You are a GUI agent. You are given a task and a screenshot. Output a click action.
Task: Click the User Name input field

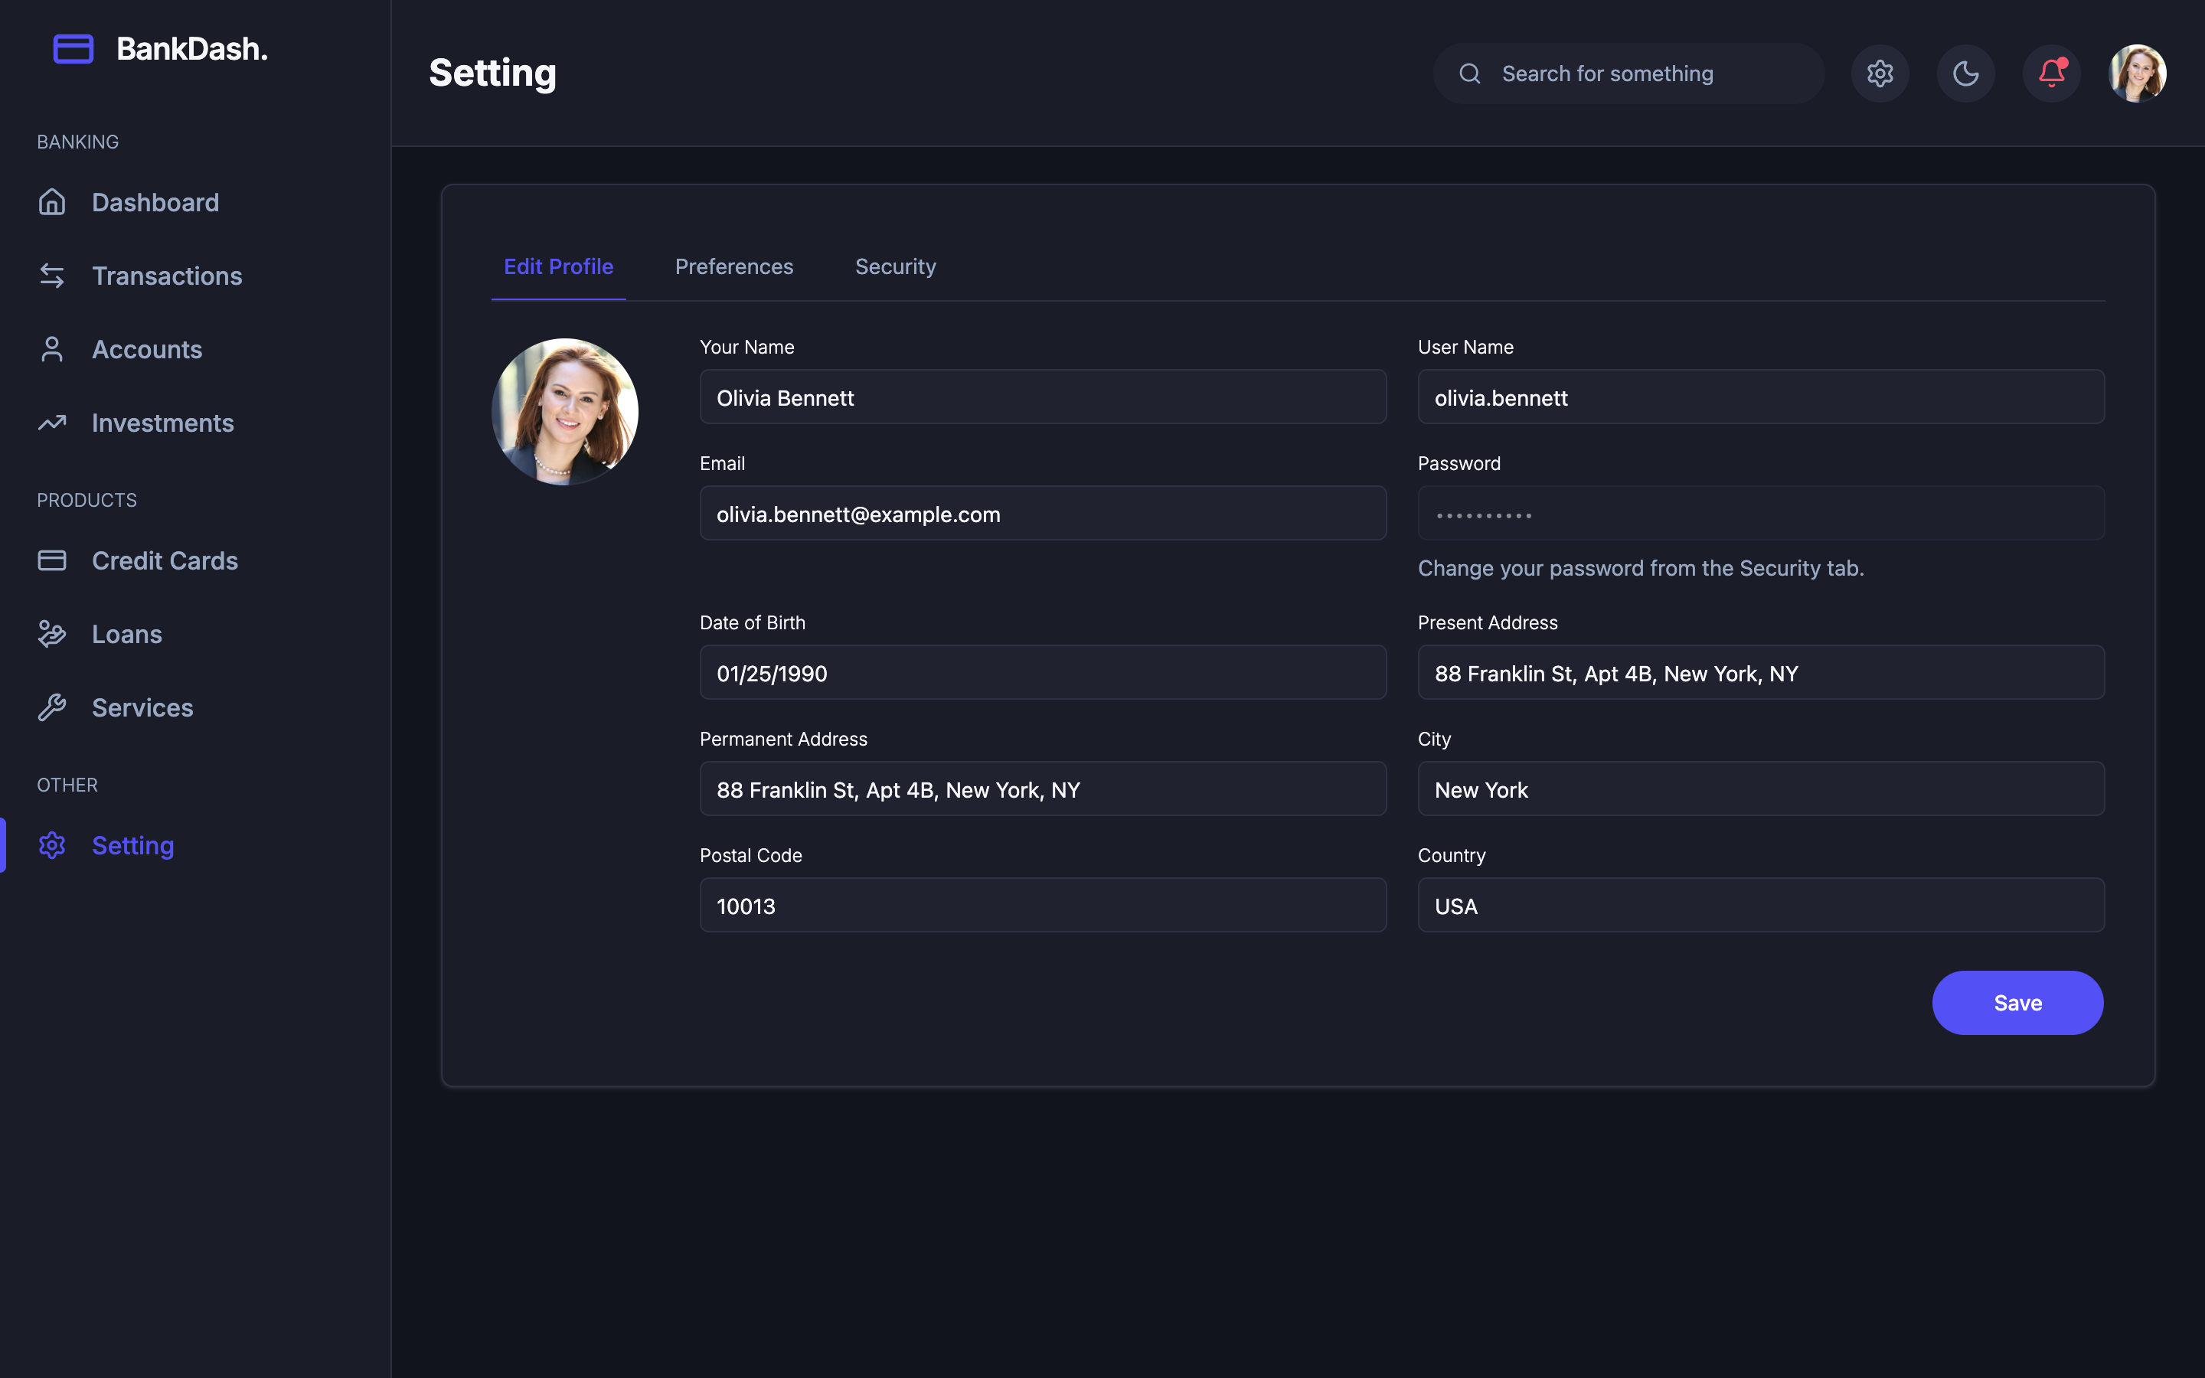1760,397
